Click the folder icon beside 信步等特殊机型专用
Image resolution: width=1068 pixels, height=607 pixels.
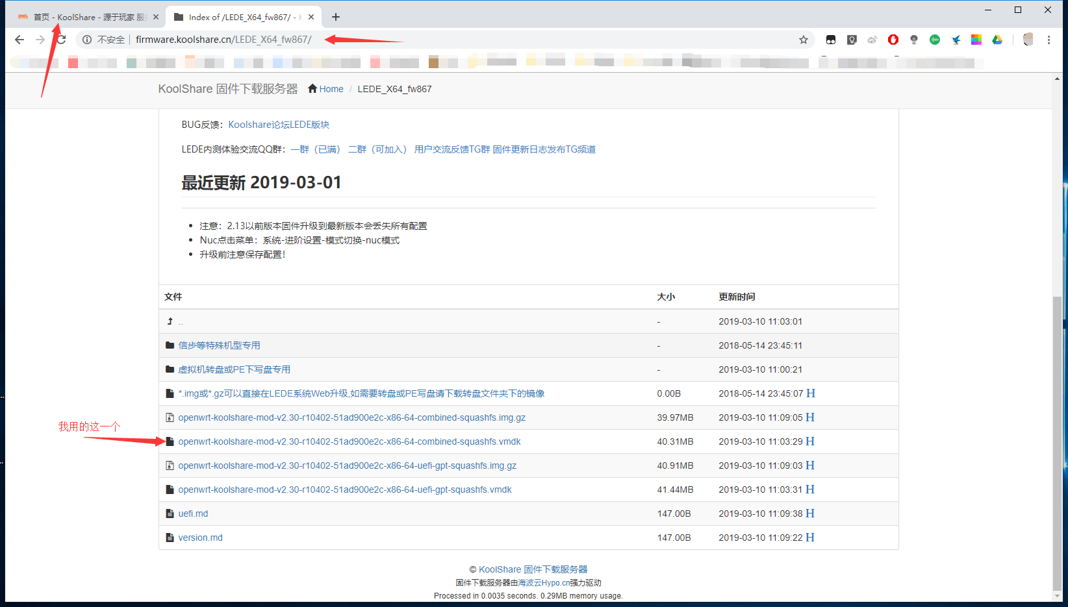tap(170, 345)
